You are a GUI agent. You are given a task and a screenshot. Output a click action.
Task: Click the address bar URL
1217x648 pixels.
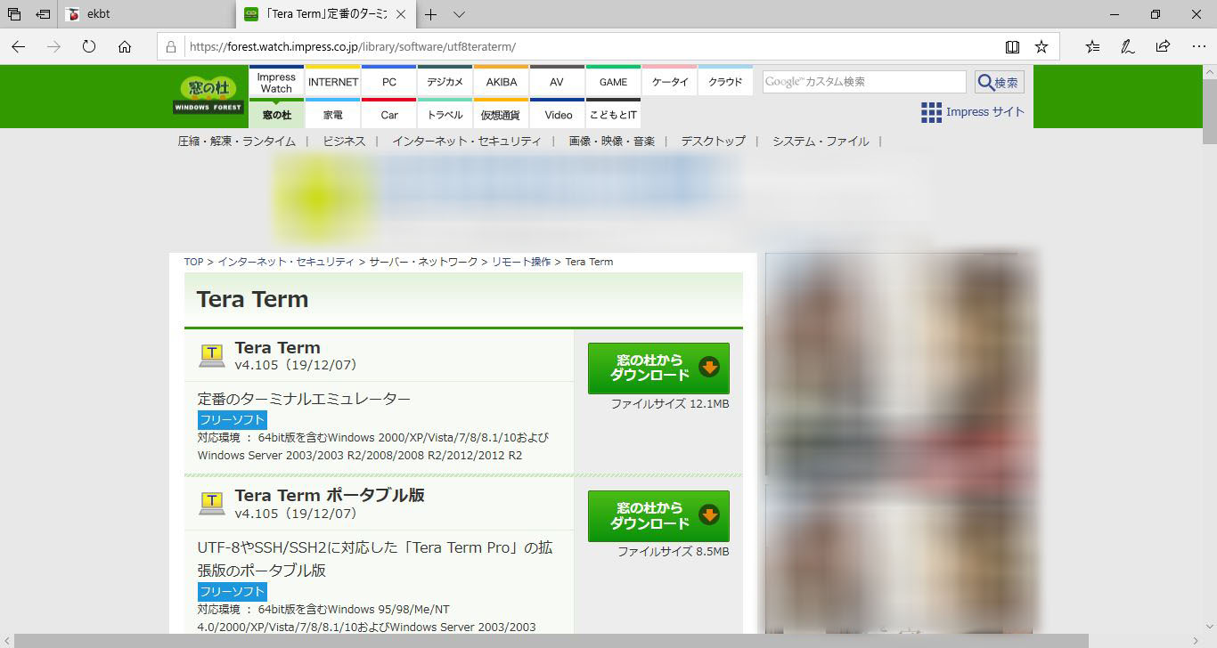(352, 46)
